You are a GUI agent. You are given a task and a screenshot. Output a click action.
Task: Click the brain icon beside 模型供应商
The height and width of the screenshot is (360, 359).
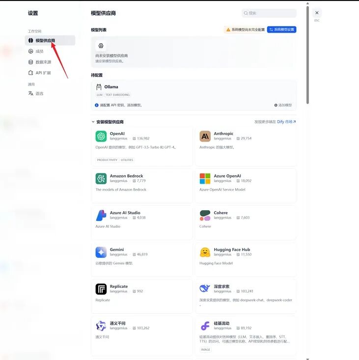[x=31, y=40]
